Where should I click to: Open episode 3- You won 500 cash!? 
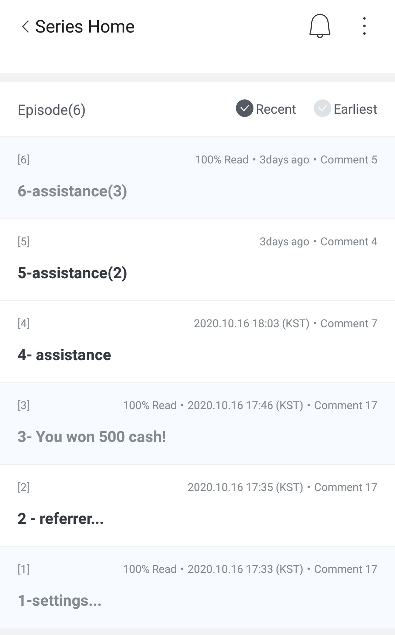92,437
